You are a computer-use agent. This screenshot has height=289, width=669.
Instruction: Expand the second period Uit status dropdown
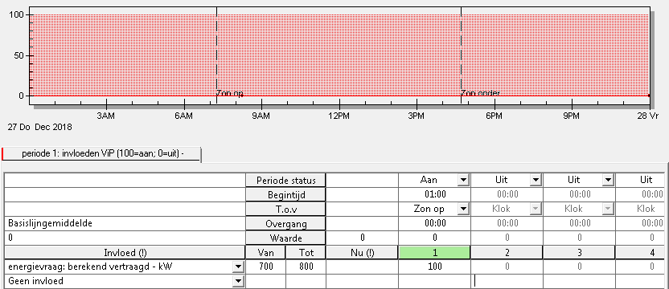(x=536, y=181)
